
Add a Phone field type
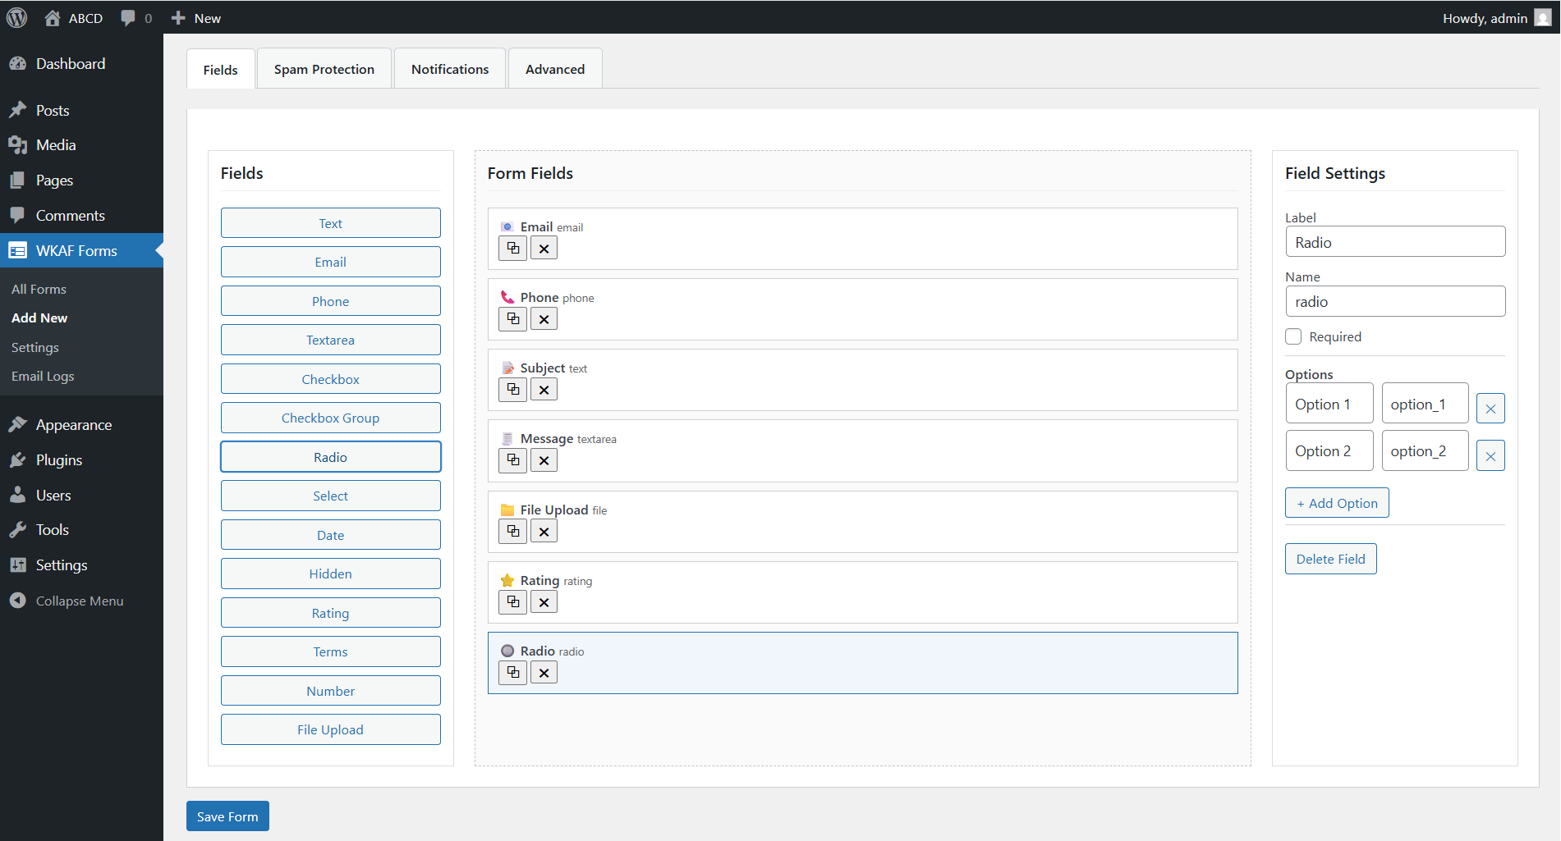331,301
